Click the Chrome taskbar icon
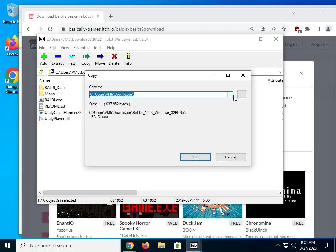Image resolution: width=336 pixels, height=252 pixels. pyautogui.click(x=129, y=245)
